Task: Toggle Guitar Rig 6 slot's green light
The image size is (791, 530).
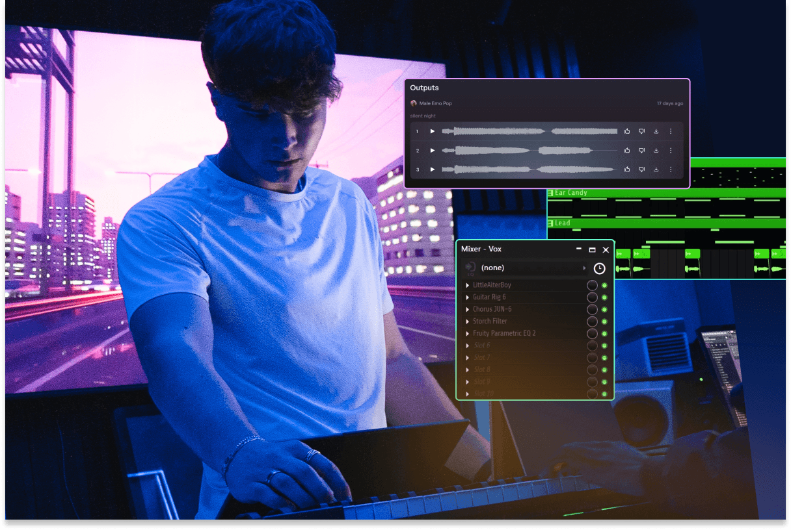Action: coord(604,297)
